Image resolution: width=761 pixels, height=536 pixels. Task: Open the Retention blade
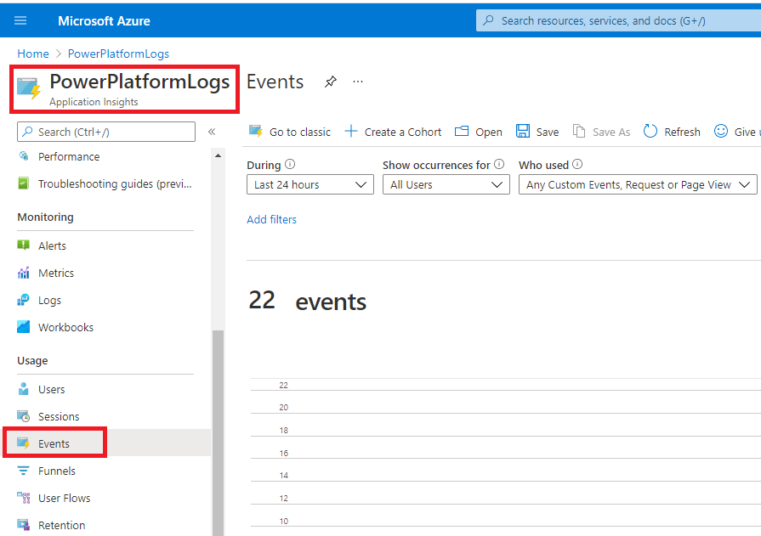pos(62,525)
